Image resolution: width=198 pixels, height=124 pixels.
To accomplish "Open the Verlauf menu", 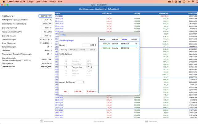I will pyautogui.click(x=52, y=2).
